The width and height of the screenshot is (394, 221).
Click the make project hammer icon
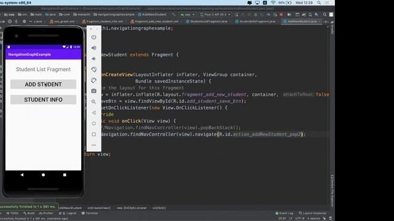pyautogui.click(x=174, y=15)
